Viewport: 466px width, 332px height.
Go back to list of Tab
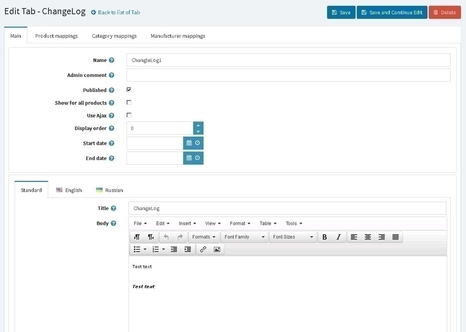[x=116, y=12]
